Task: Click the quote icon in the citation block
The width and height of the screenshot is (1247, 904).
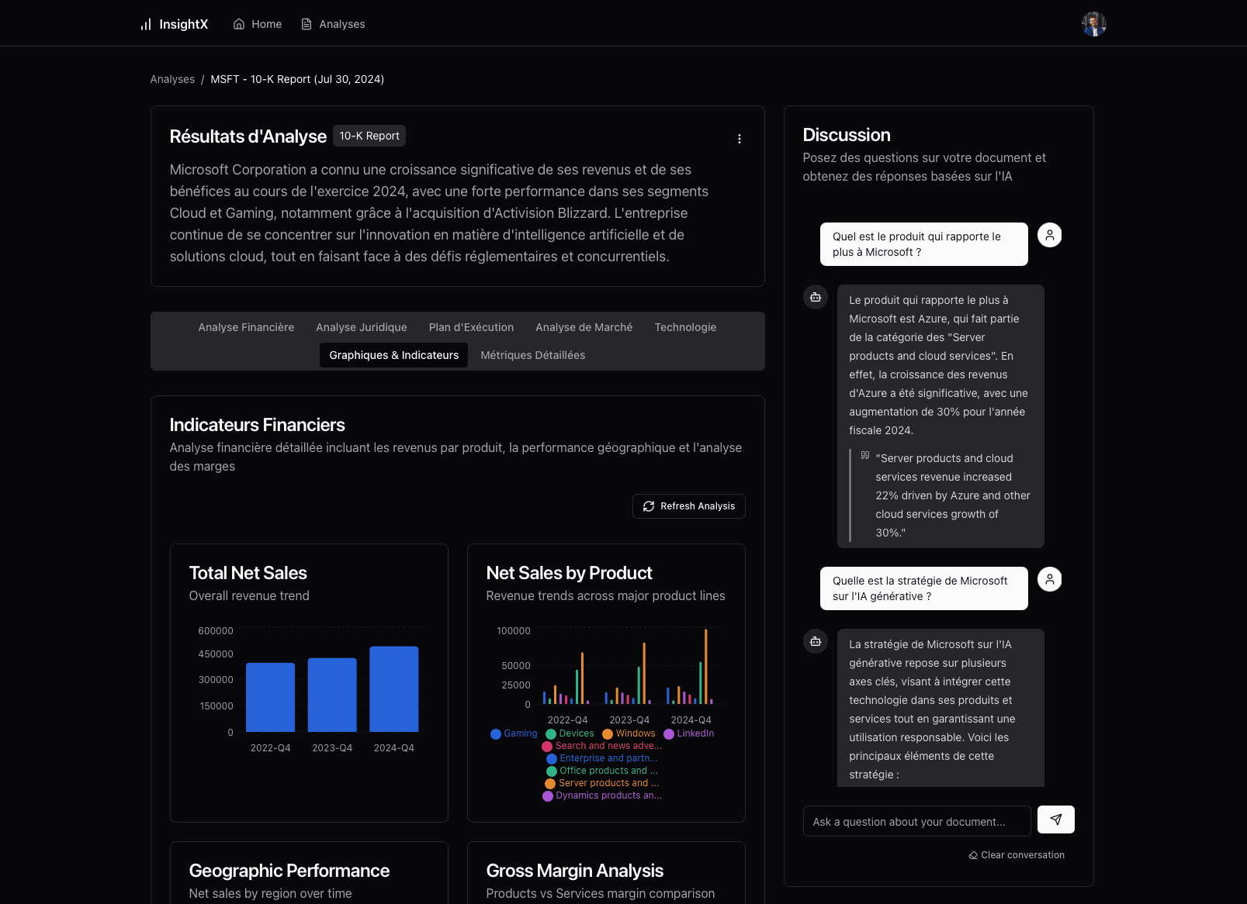Action: pyautogui.click(x=865, y=455)
